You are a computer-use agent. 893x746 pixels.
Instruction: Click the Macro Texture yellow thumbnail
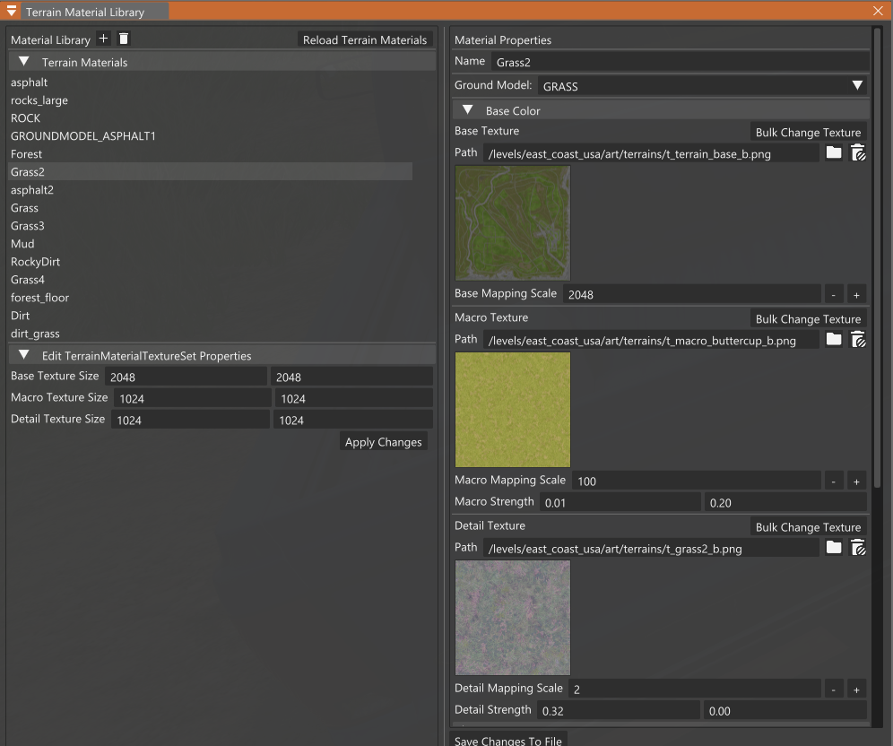[x=512, y=410]
